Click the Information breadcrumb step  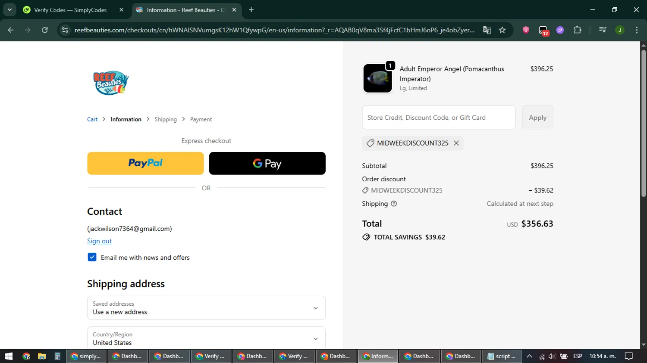126,119
